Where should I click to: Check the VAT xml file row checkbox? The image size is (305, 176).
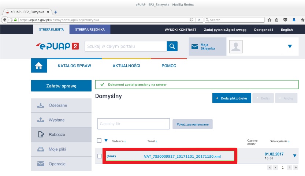pyautogui.click(x=100, y=156)
